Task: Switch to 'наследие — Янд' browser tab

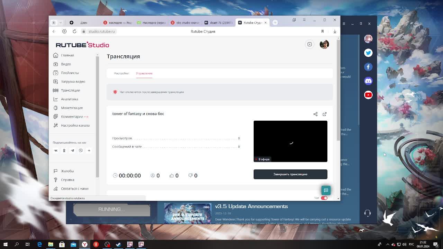Action: coord(118,22)
